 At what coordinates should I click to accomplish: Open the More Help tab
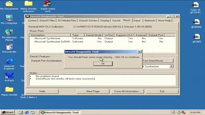(x=164, y=20)
